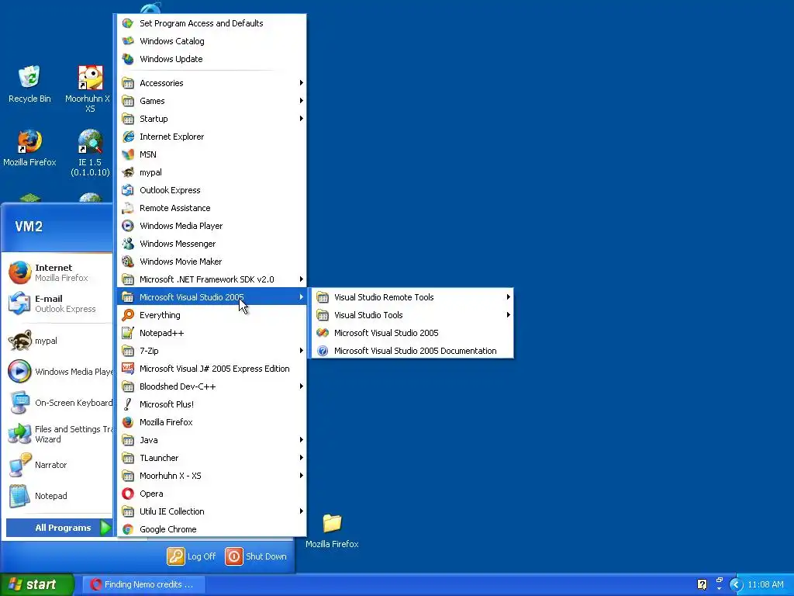The height and width of the screenshot is (596, 794).
Task: Launch Moorhuhn X XS desktop shortcut
Action: [90, 88]
